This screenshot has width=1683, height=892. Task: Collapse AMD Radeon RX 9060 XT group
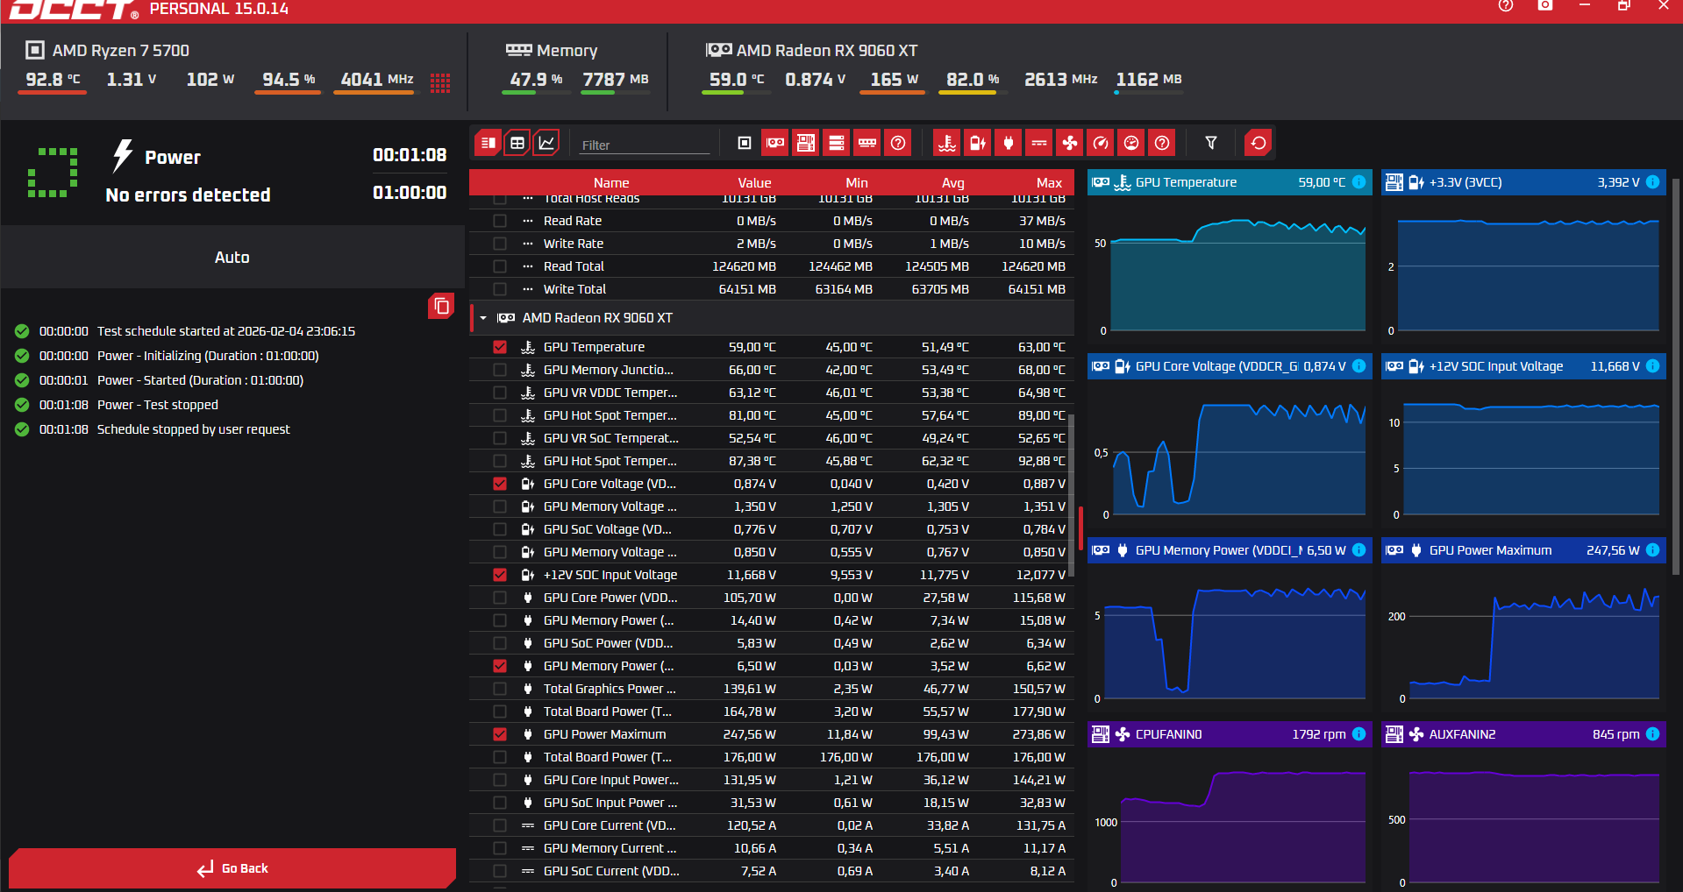tap(483, 318)
